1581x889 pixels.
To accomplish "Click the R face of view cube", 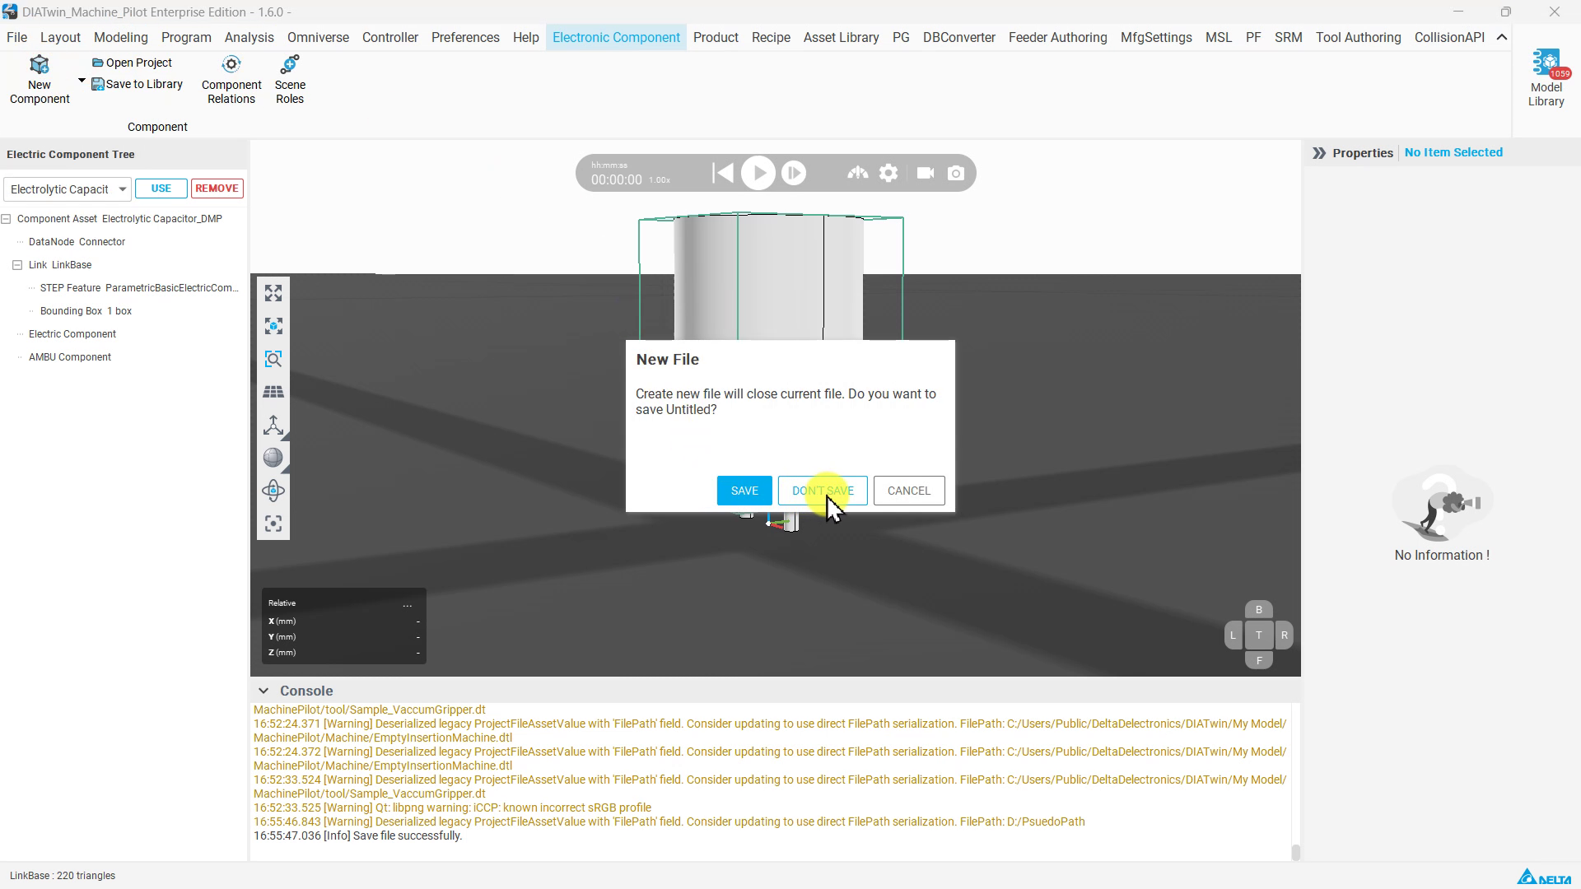I will (1284, 635).
